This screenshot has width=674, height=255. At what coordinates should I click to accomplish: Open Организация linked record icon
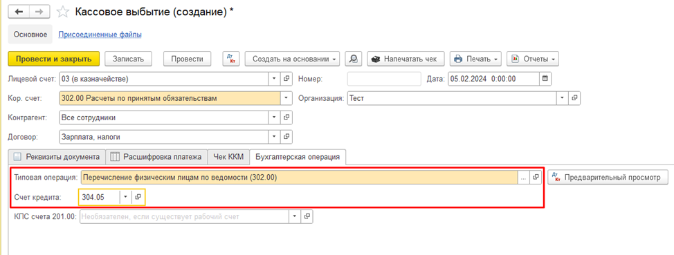(x=574, y=98)
